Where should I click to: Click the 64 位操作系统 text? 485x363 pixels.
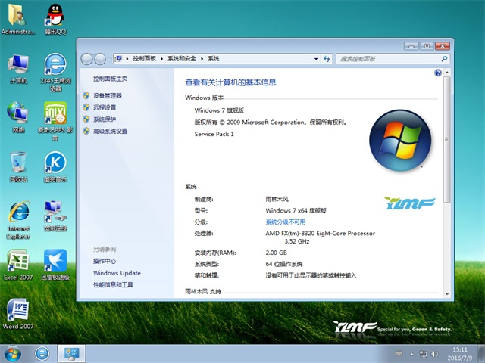(284, 264)
